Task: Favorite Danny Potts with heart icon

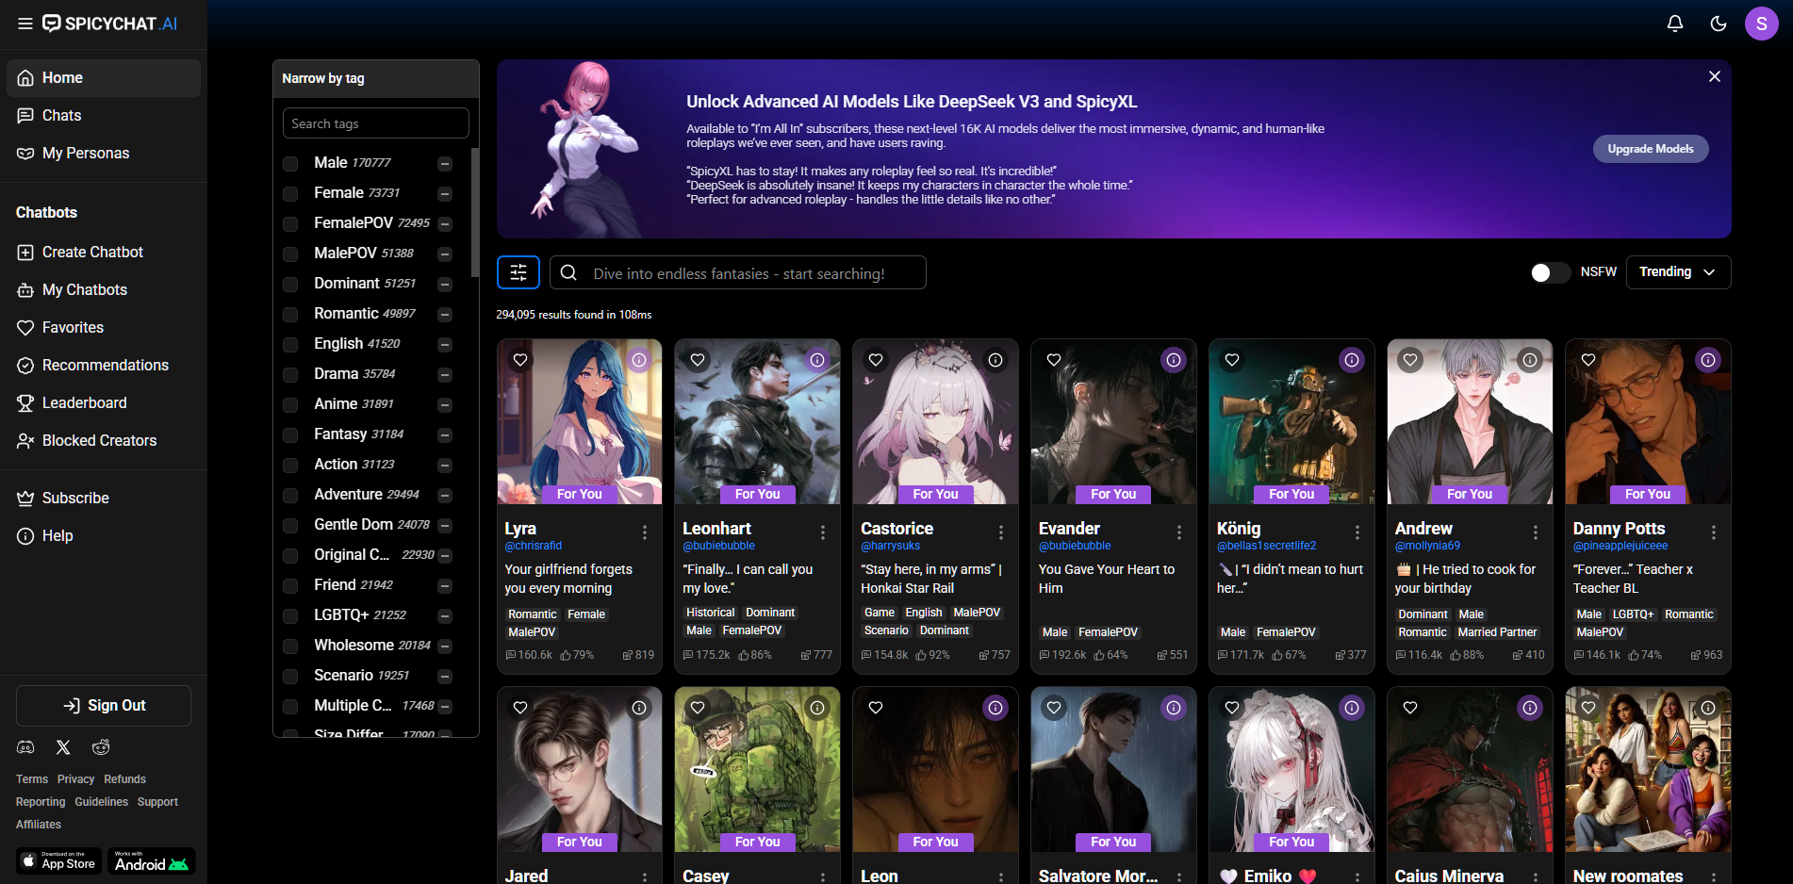Action: [x=1588, y=360]
